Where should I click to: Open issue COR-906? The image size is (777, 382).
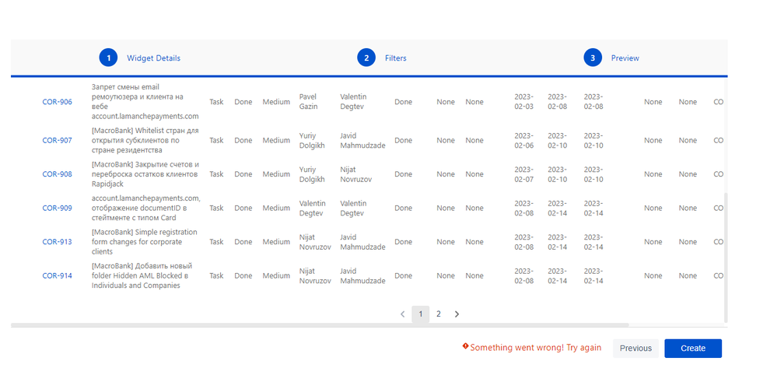(x=57, y=102)
